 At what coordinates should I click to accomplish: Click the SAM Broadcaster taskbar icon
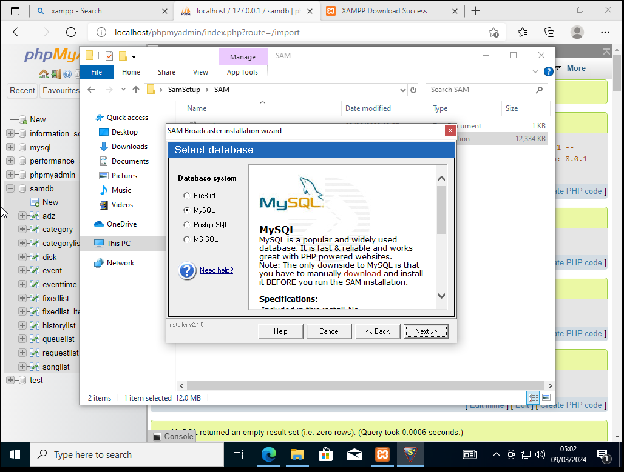(x=413, y=454)
